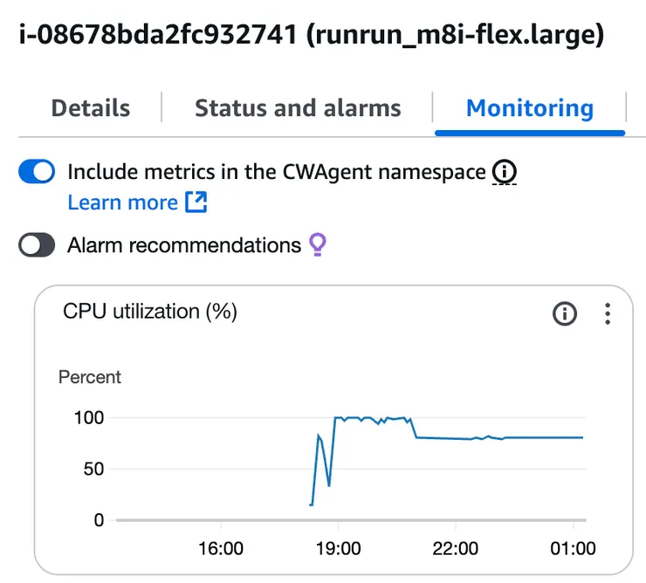Click the 100 value on percent axis
This screenshot has width=646, height=583.
pos(87,417)
